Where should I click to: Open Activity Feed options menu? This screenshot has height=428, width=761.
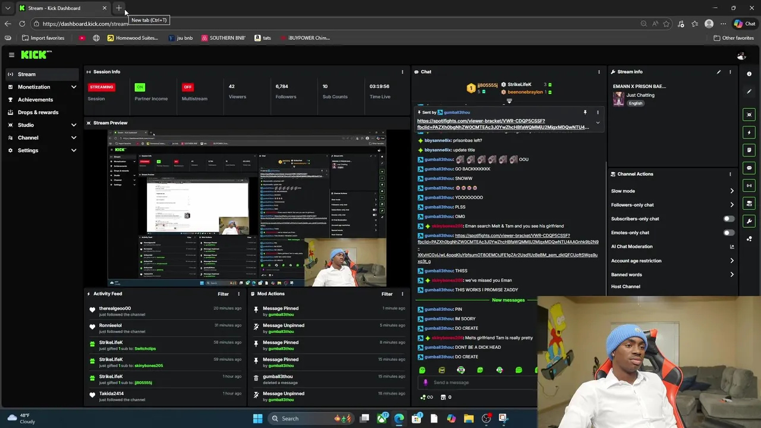point(238,294)
